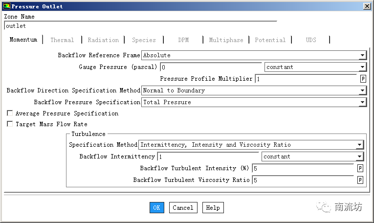The image size is (374, 223).
Task: Expand the Backflow Intermittency constant dropdown
Action: coord(359,156)
